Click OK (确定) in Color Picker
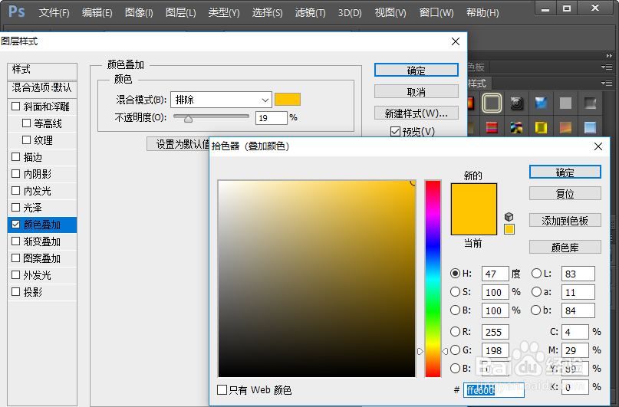Viewport: 619px width, 407px height. (565, 172)
